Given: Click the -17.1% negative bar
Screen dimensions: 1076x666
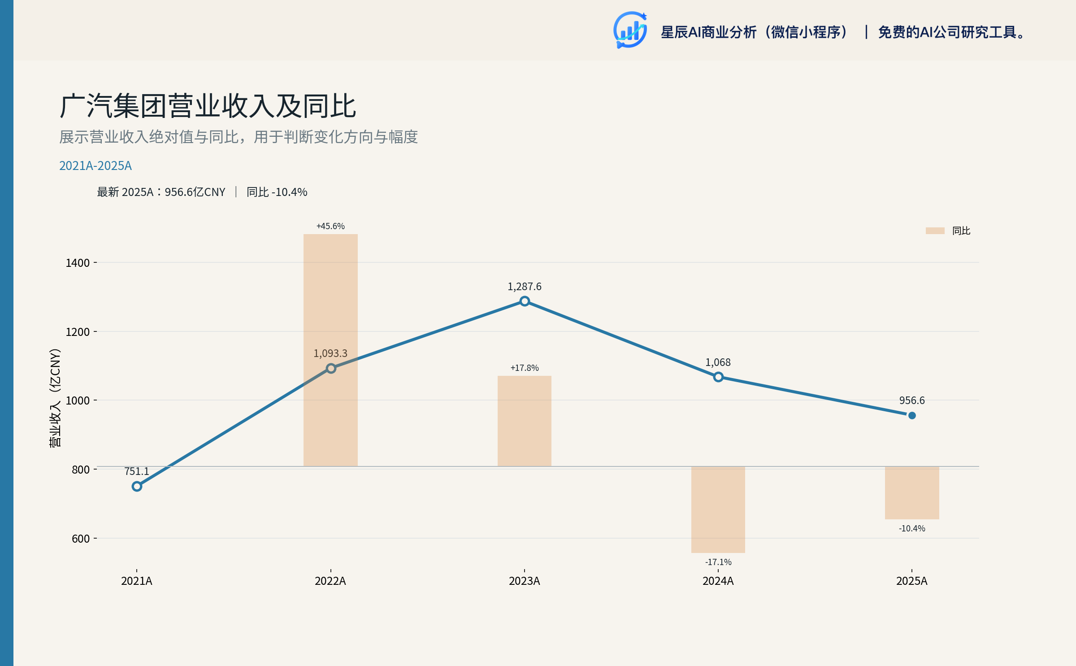Looking at the screenshot, I should click(718, 510).
